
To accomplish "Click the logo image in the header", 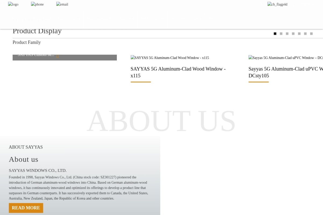I will point(13,4).
